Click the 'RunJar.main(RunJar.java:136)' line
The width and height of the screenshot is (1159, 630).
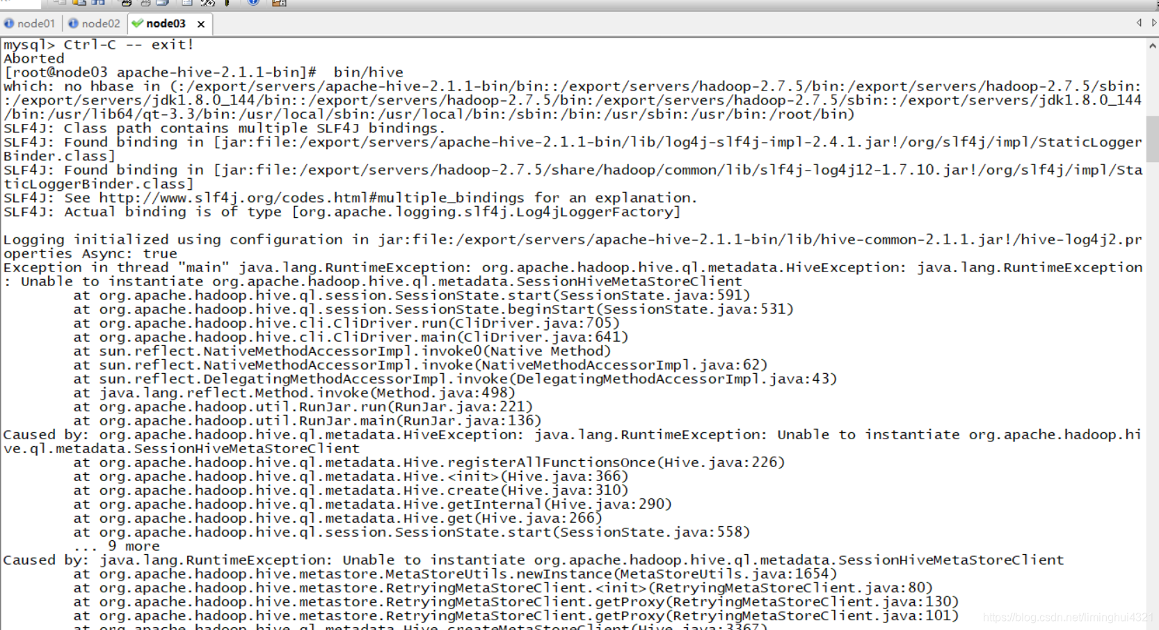coord(307,420)
